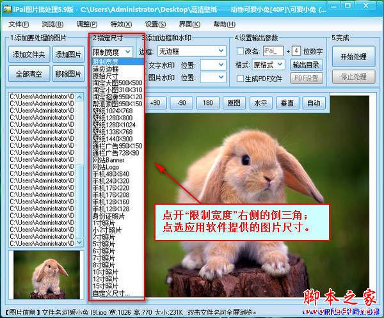Click the file list scroll up arrow

click(x=79, y=97)
